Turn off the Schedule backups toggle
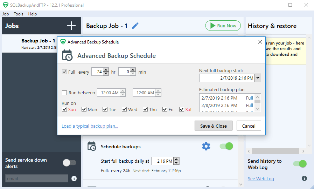 tap(226, 146)
